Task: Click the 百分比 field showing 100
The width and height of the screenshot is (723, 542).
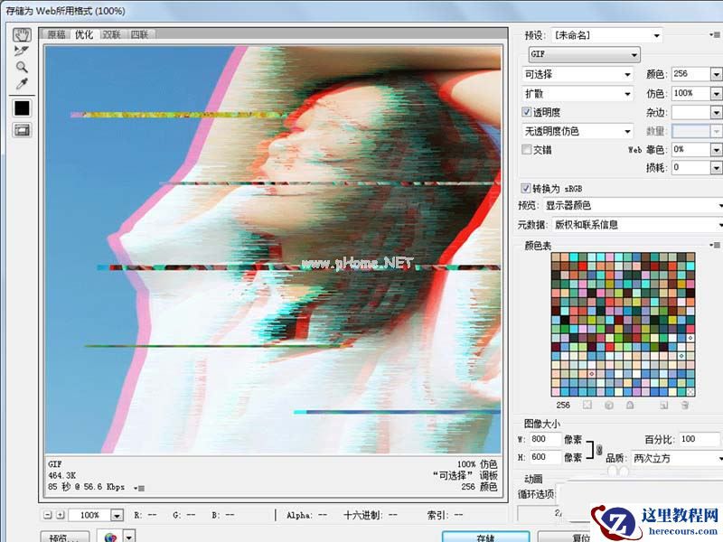Action: 699,439
